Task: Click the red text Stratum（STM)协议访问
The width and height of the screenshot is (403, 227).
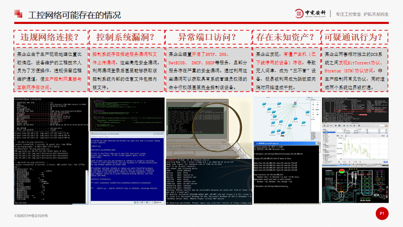Action: (x=348, y=71)
